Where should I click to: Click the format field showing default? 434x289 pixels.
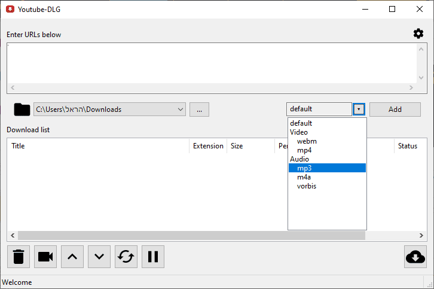pos(319,109)
